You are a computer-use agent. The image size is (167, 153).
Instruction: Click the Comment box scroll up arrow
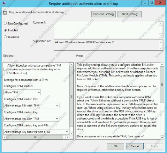161,24
